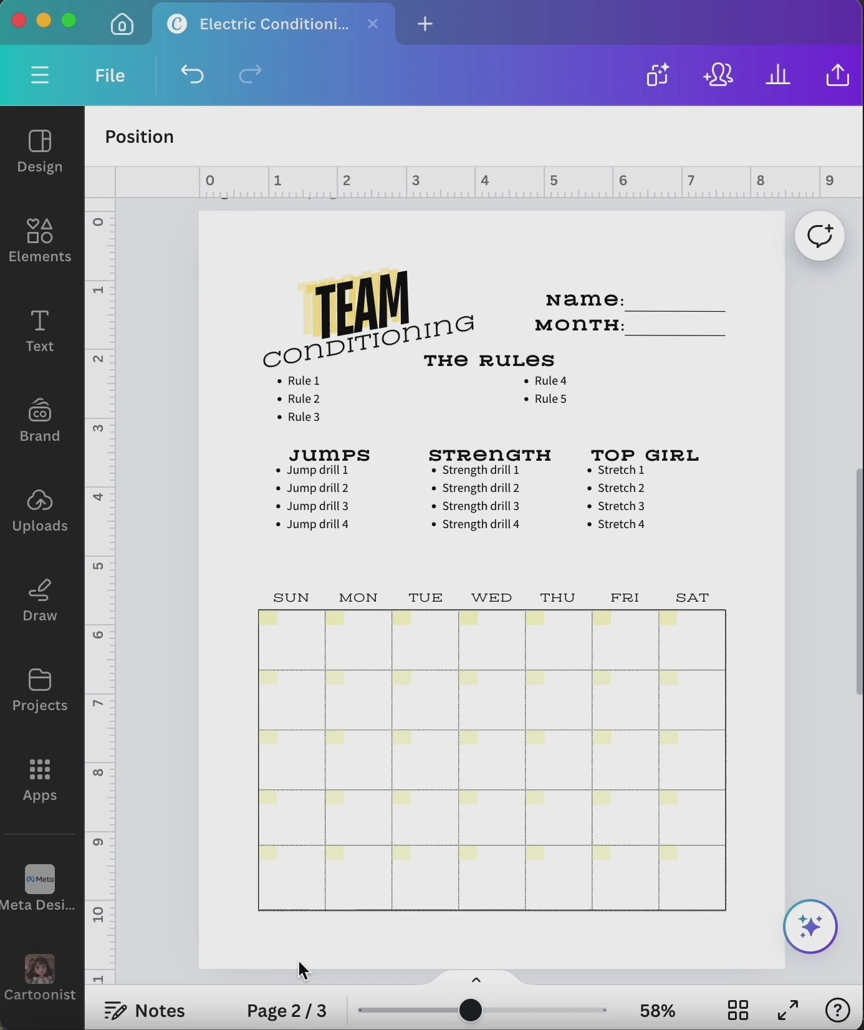Open the Meta Design app
The image size is (864, 1030).
point(40,888)
